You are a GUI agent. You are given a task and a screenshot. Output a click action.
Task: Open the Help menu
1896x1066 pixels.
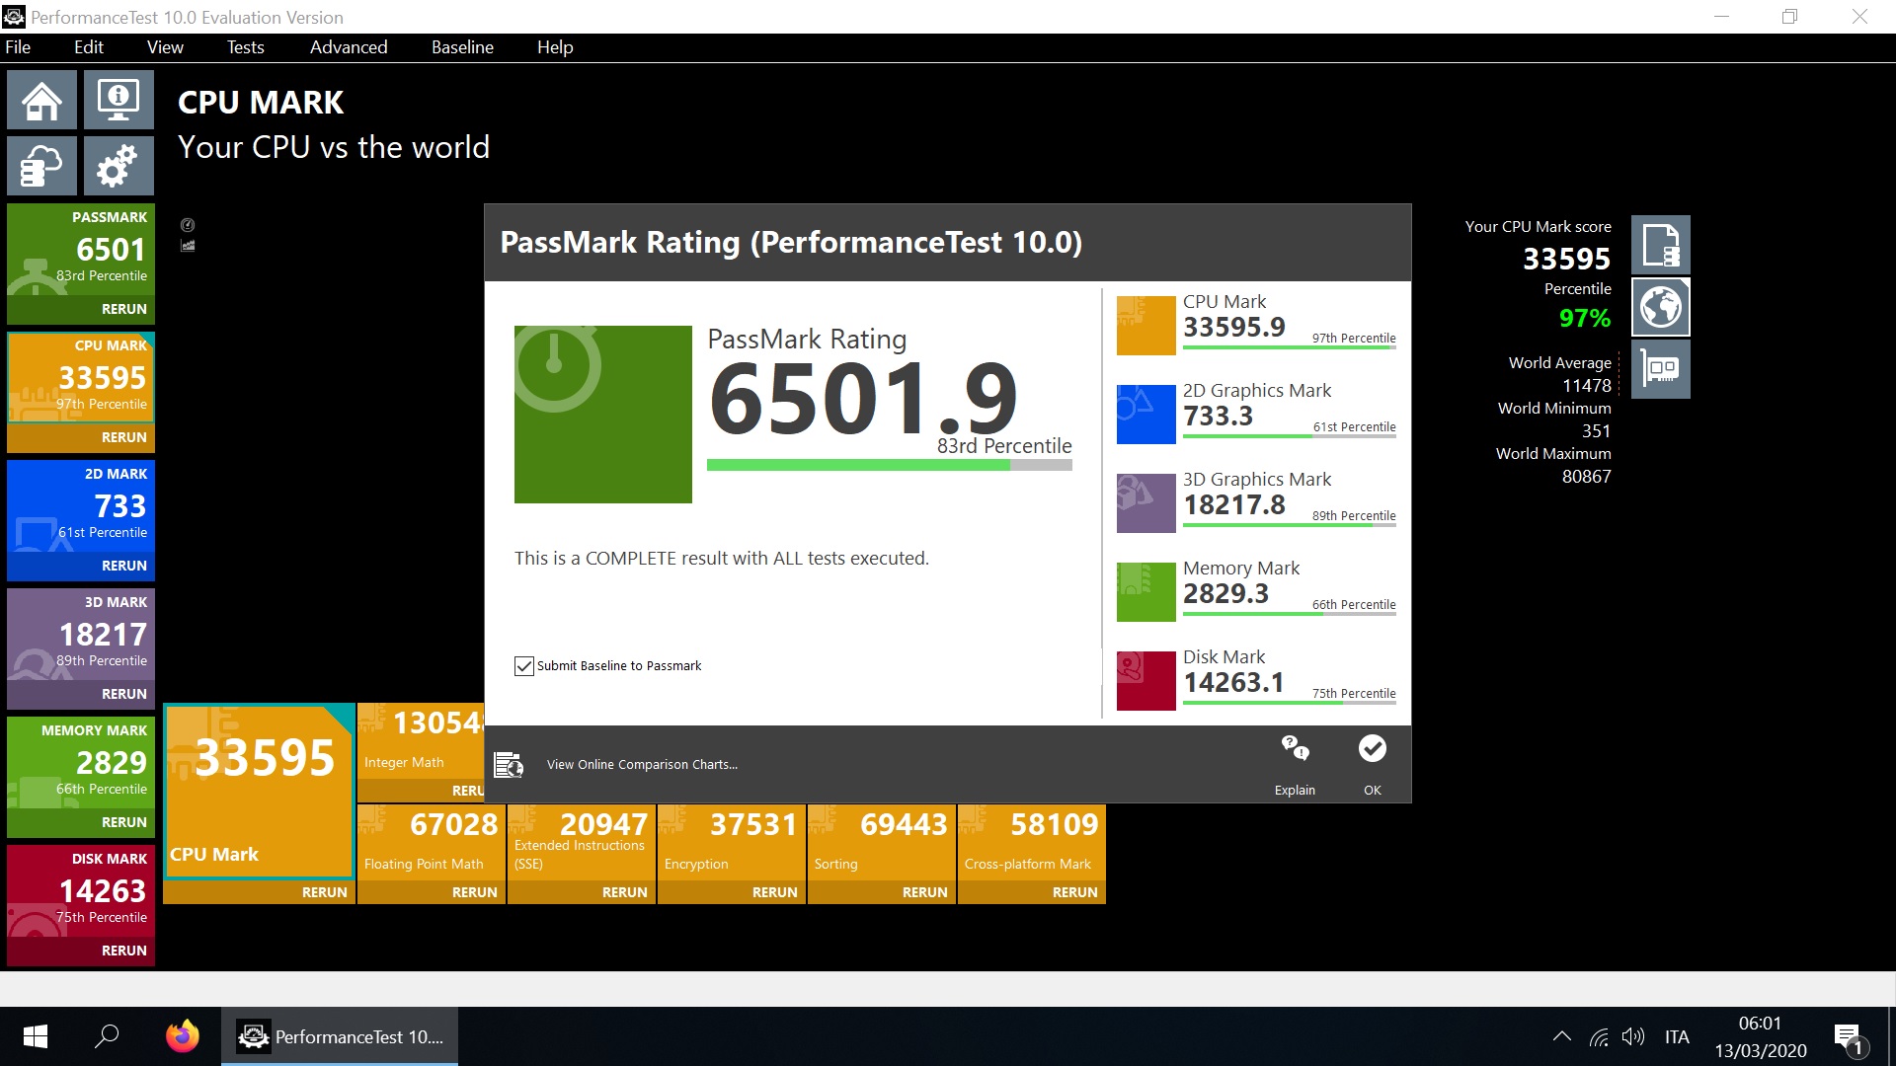555,47
